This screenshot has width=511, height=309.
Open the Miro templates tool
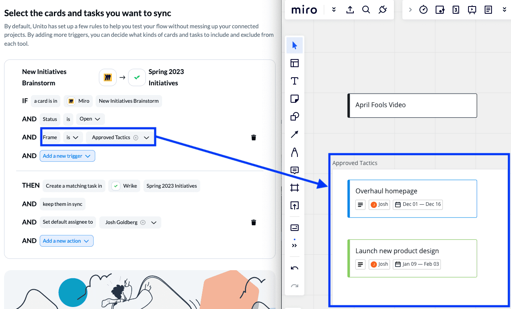[295, 63]
